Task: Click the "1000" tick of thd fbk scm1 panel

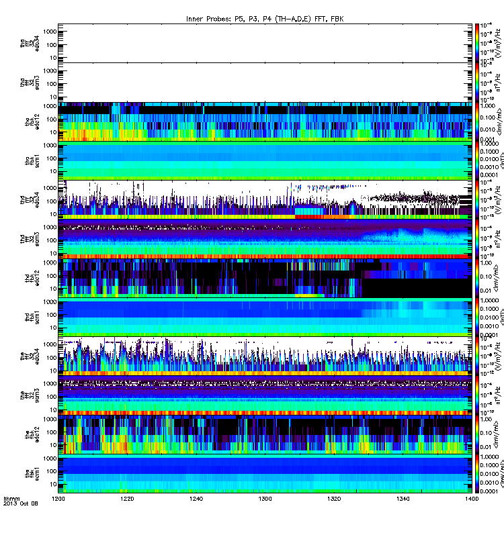Action: 50,301
